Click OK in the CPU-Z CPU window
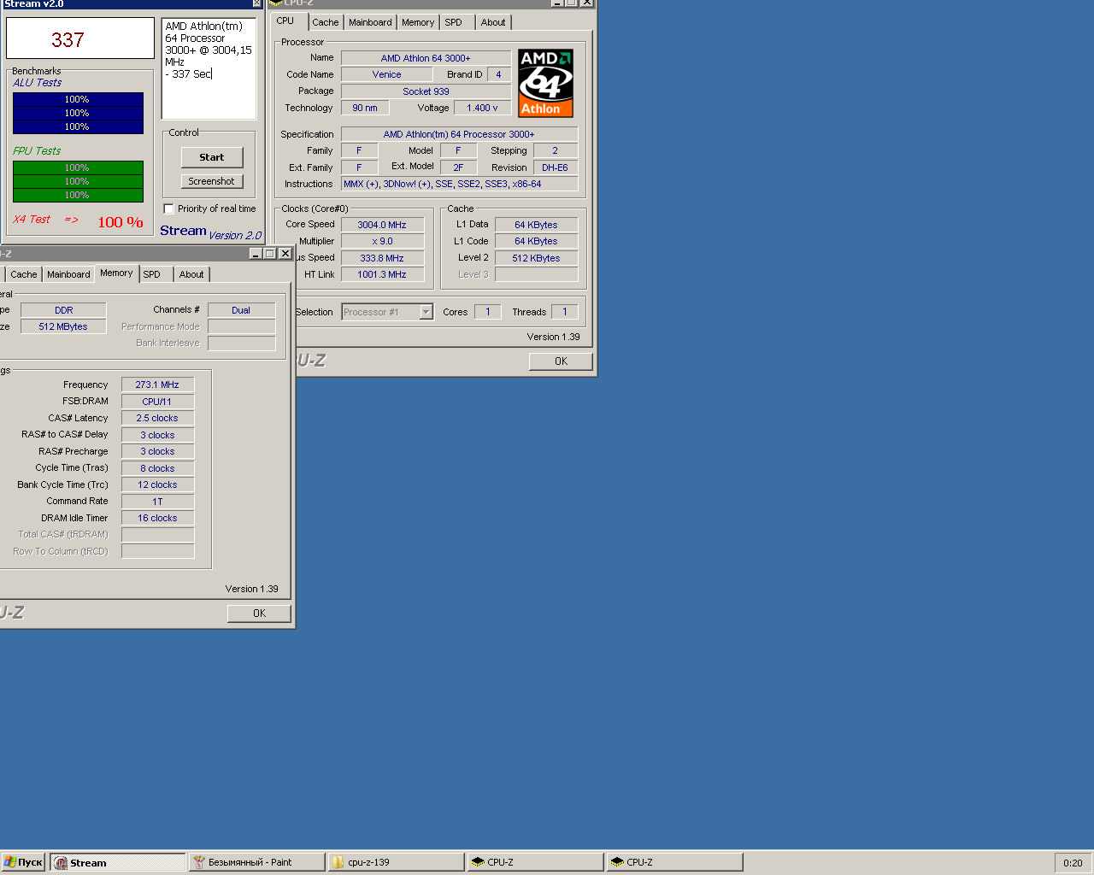This screenshot has width=1094, height=875. point(561,361)
